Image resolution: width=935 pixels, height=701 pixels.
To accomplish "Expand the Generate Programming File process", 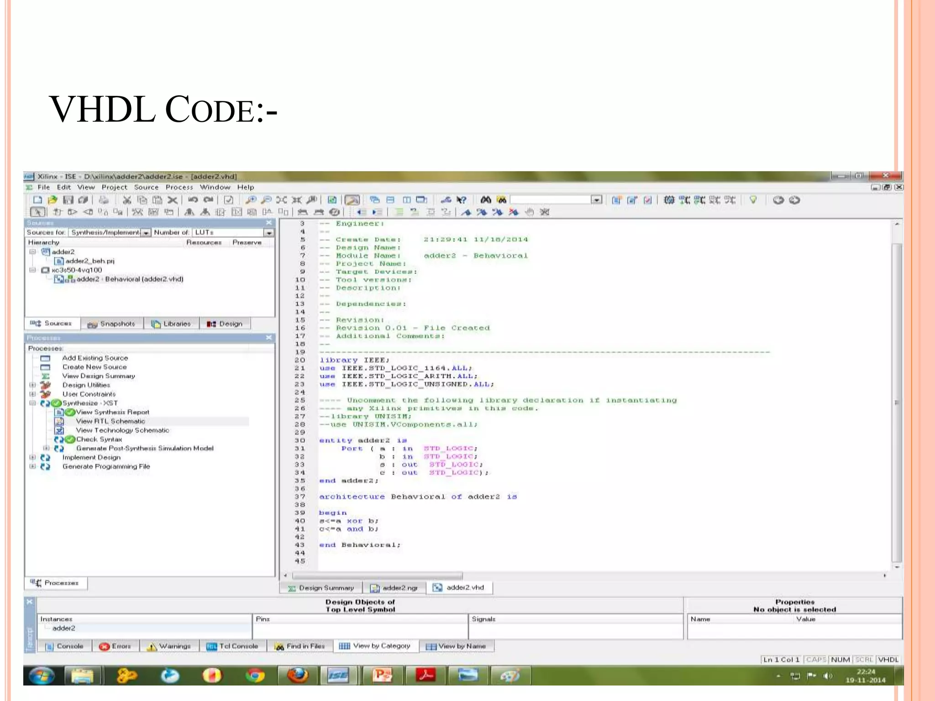I will (x=32, y=466).
